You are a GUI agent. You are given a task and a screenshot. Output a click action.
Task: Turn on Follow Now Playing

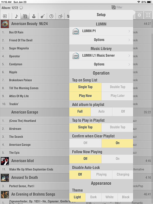coord(117,159)
